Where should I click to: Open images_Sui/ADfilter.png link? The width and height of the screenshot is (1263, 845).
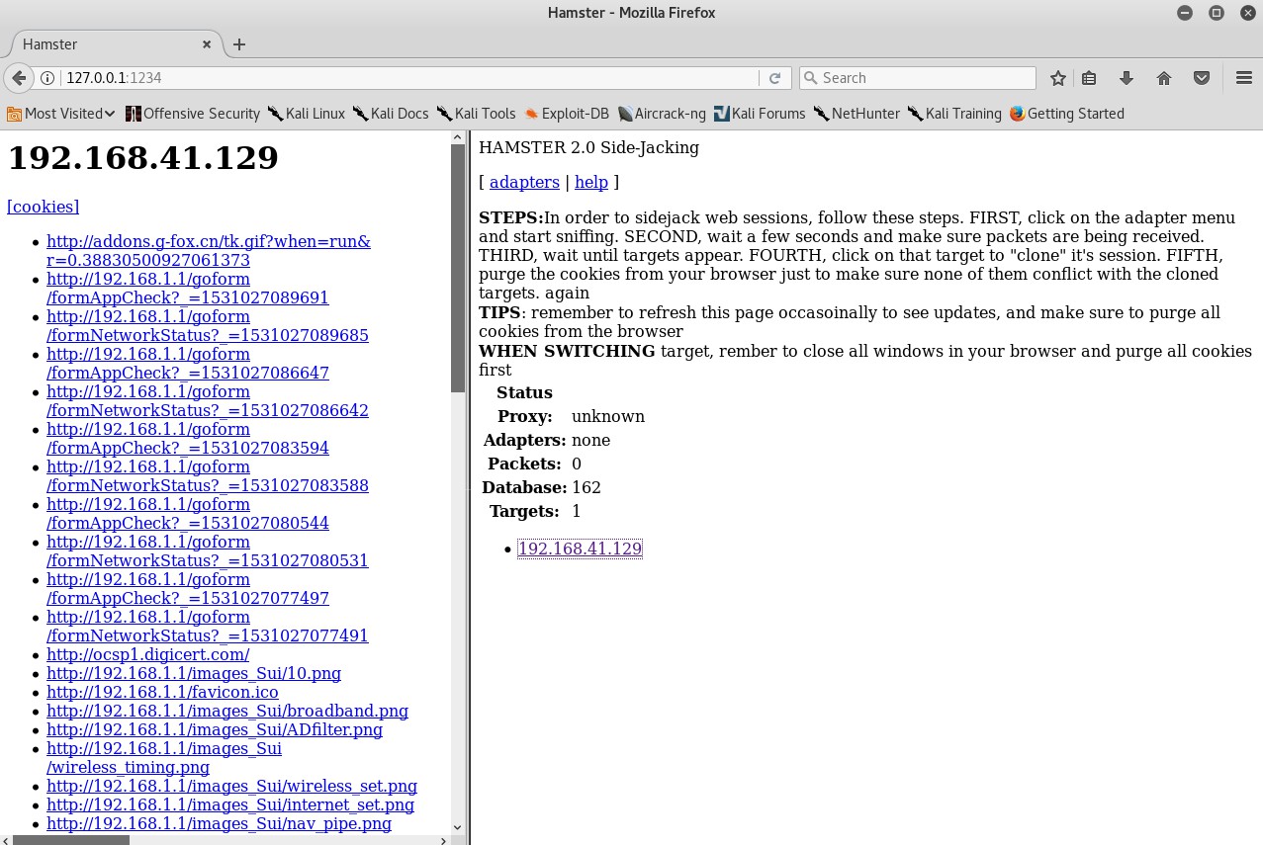click(215, 729)
